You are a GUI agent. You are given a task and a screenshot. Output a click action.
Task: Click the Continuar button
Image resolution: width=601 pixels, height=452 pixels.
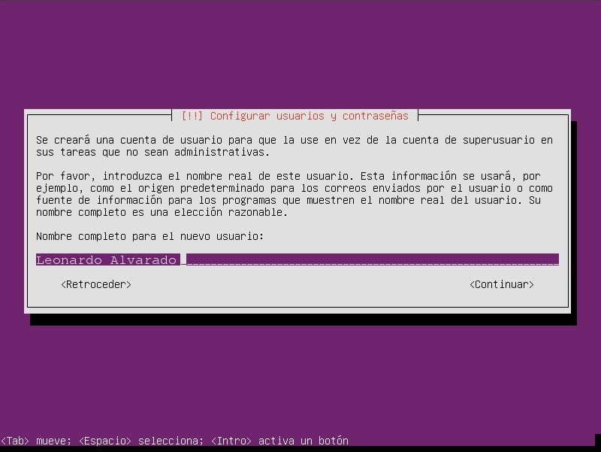(502, 284)
